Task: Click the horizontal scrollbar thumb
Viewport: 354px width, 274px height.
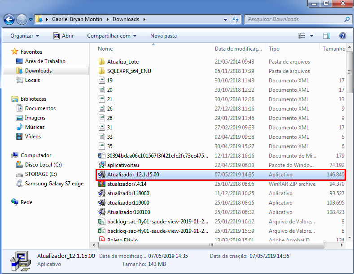Action: point(211,245)
